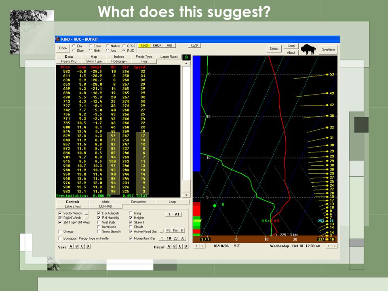This screenshot has width=388, height=291.
Task: Select the Etam model radio button
Action: [74, 51]
